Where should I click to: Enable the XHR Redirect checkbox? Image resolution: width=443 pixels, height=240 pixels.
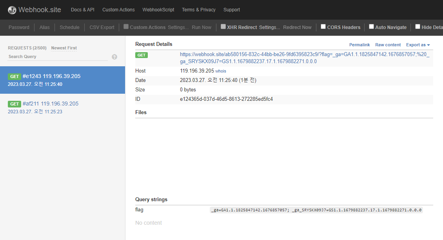pos(223,27)
